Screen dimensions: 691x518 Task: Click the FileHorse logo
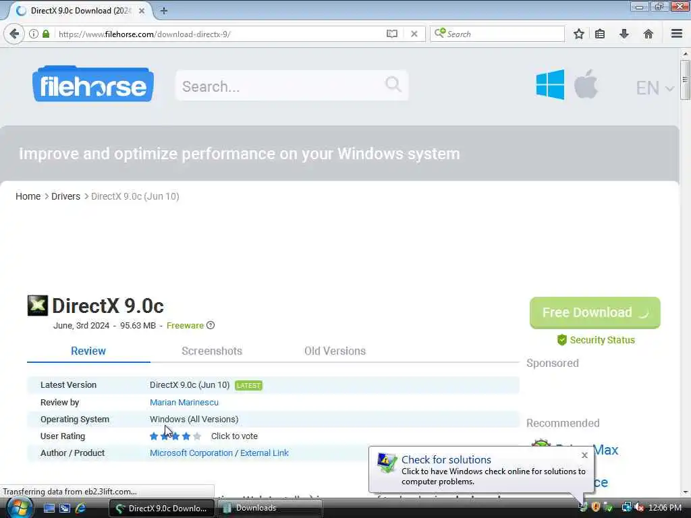93,84
